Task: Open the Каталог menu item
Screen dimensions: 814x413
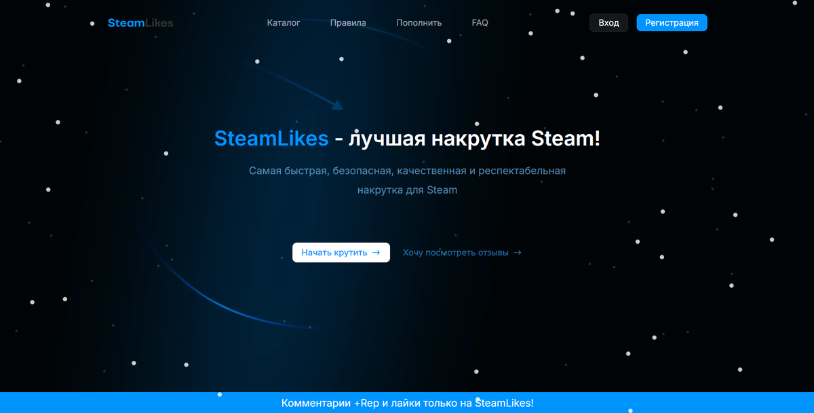Action: coord(284,23)
